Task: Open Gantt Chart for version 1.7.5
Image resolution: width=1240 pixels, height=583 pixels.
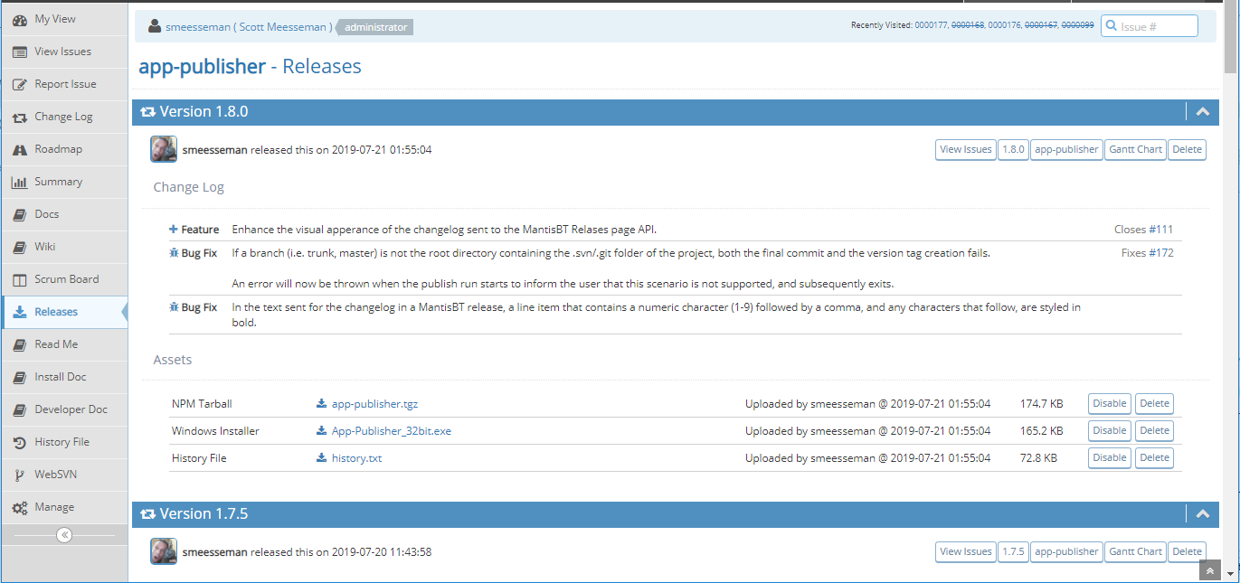Action: pos(1135,552)
